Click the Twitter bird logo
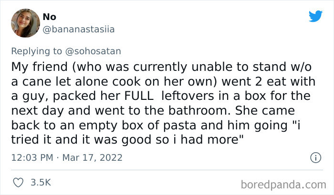334x195 pixels. pyautogui.click(x=315, y=16)
